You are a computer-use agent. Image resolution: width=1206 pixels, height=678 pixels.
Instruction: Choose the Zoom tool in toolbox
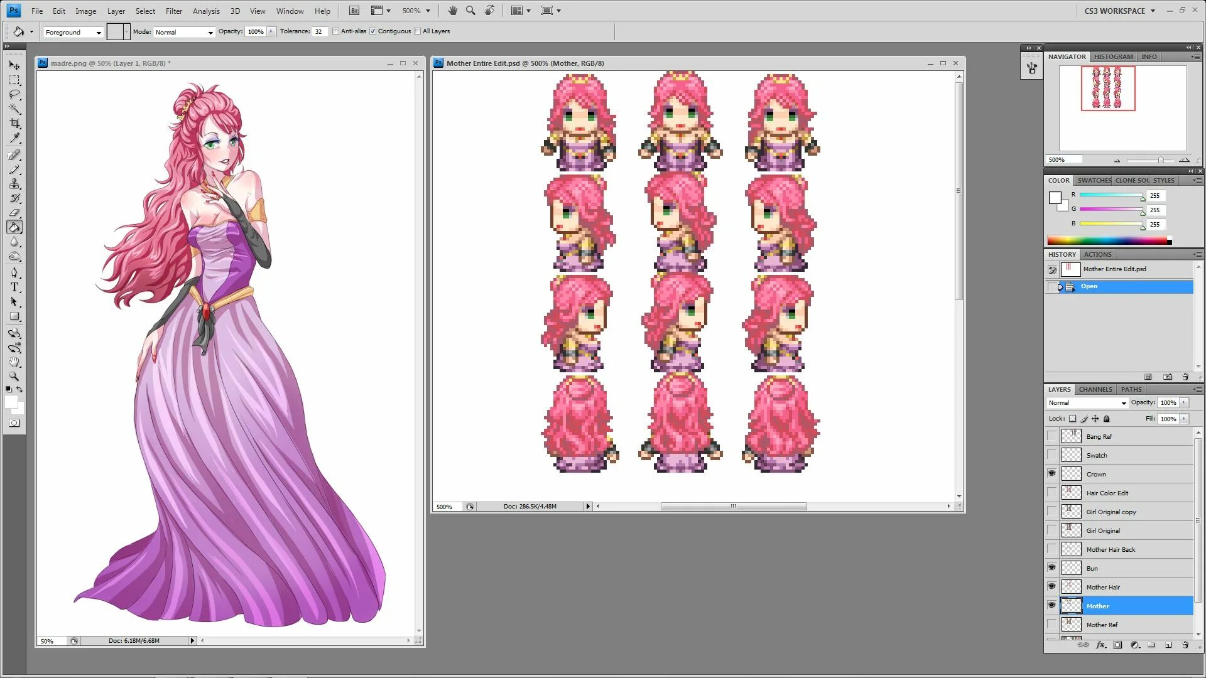(x=14, y=377)
